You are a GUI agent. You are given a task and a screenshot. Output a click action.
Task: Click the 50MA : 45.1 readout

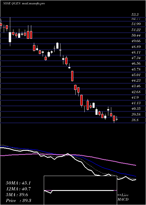pyautogui.click(x=18, y=183)
